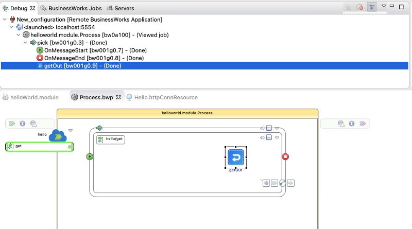This screenshot has width=412, height=229.
Task: Open dropdown triangle beside hello service
Action: (71, 130)
